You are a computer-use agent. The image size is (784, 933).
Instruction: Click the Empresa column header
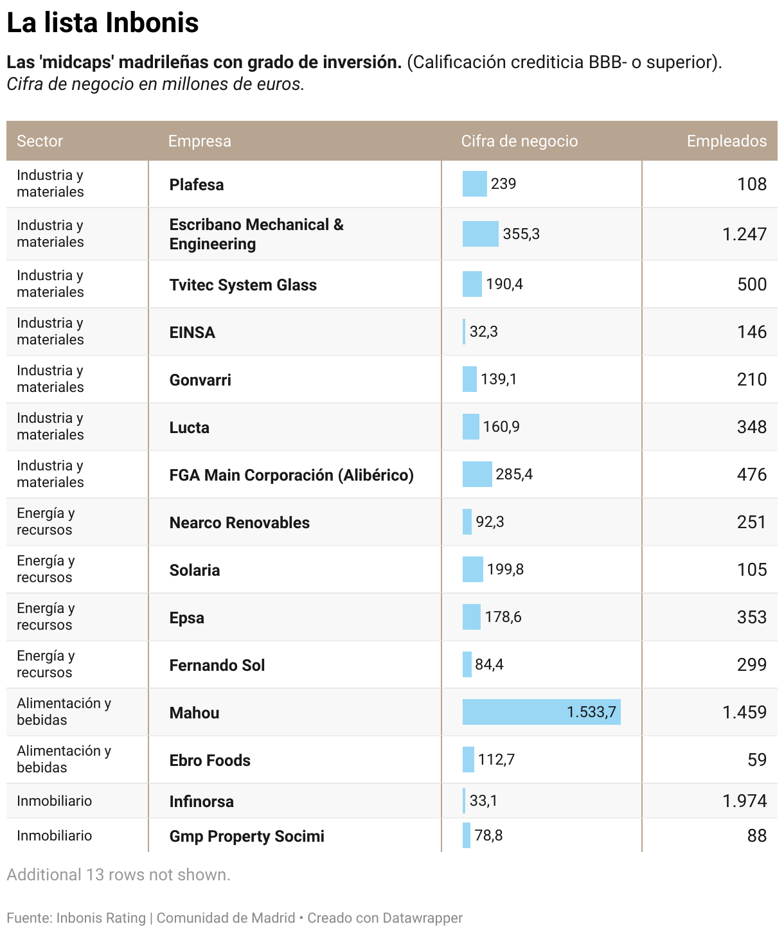[200, 141]
